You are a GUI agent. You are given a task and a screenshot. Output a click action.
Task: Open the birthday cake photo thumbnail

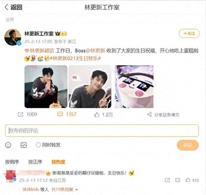point(134,87)
